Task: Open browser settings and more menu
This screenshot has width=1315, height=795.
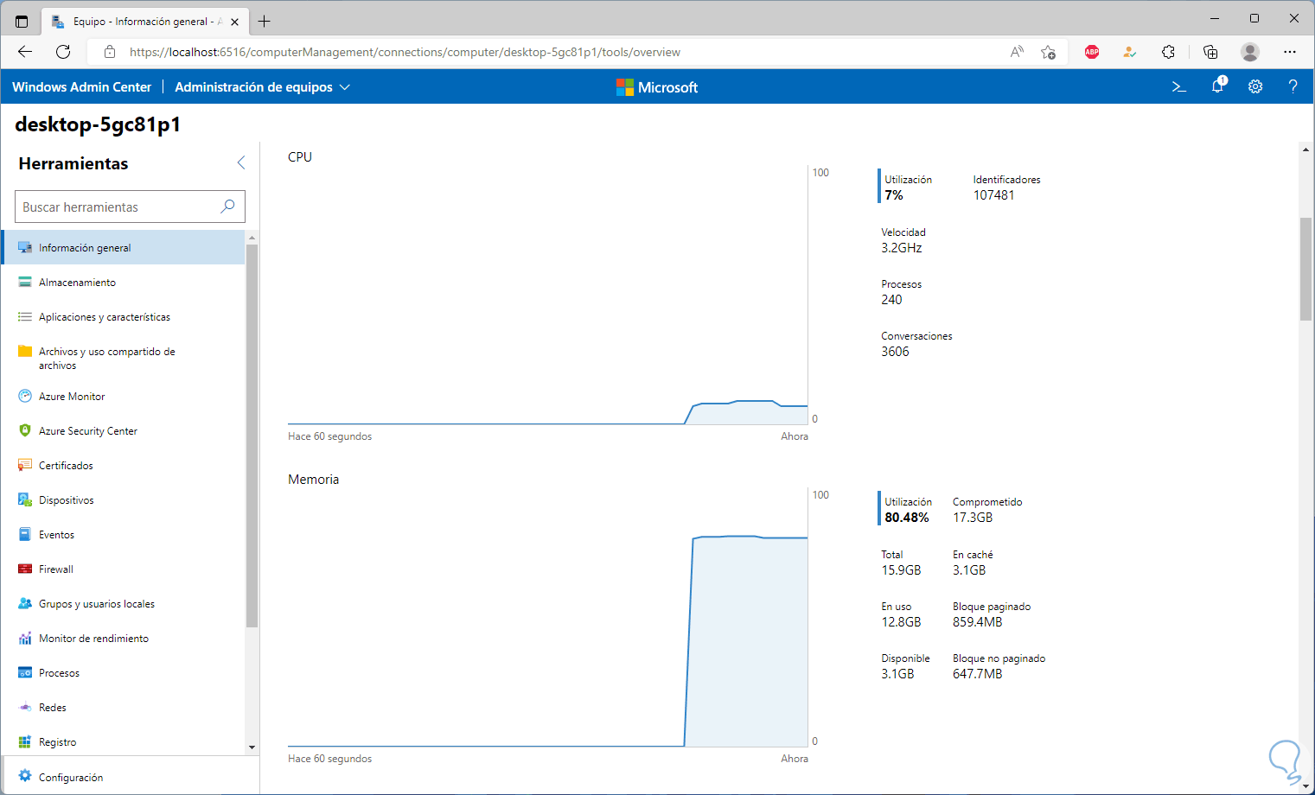Action: point(1290,52)
